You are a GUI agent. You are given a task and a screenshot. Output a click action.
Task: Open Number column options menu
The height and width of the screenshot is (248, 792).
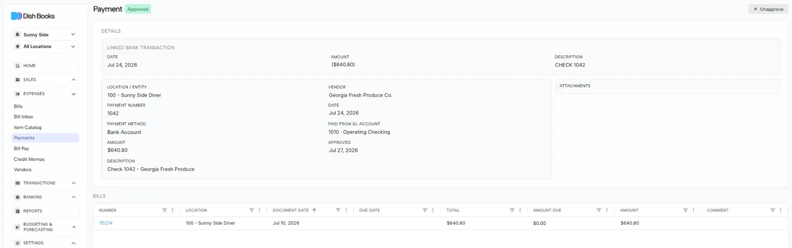[x=172, y=211]
